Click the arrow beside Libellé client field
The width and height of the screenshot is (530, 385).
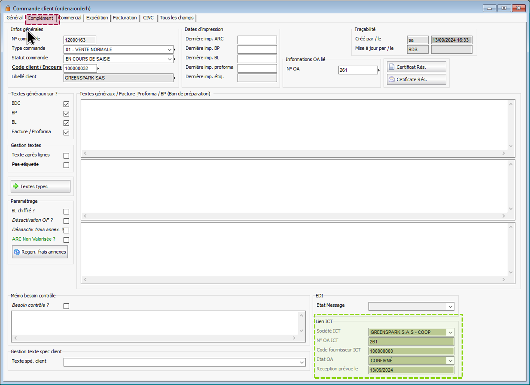tap(175, 78)
